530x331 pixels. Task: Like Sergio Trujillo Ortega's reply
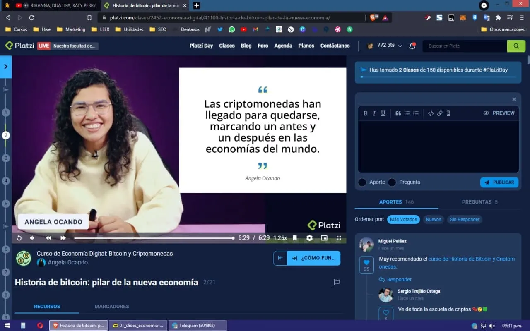(x=386, y=313)
